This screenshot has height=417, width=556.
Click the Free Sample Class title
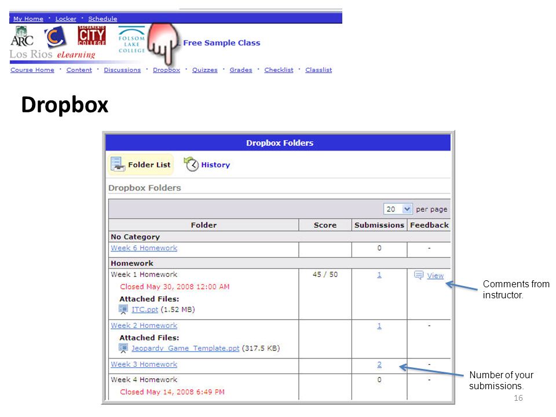222,43
